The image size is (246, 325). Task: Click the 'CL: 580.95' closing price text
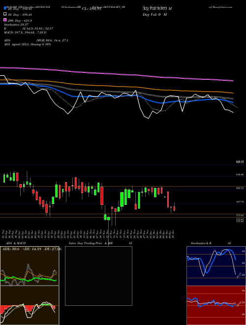(x=92, y=9)
